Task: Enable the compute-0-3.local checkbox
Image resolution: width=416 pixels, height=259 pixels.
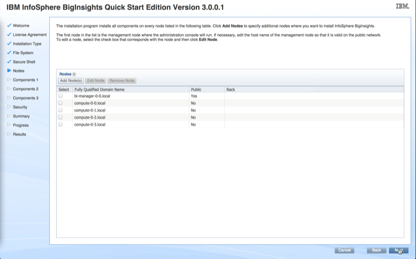Action: tap(60, 125)
